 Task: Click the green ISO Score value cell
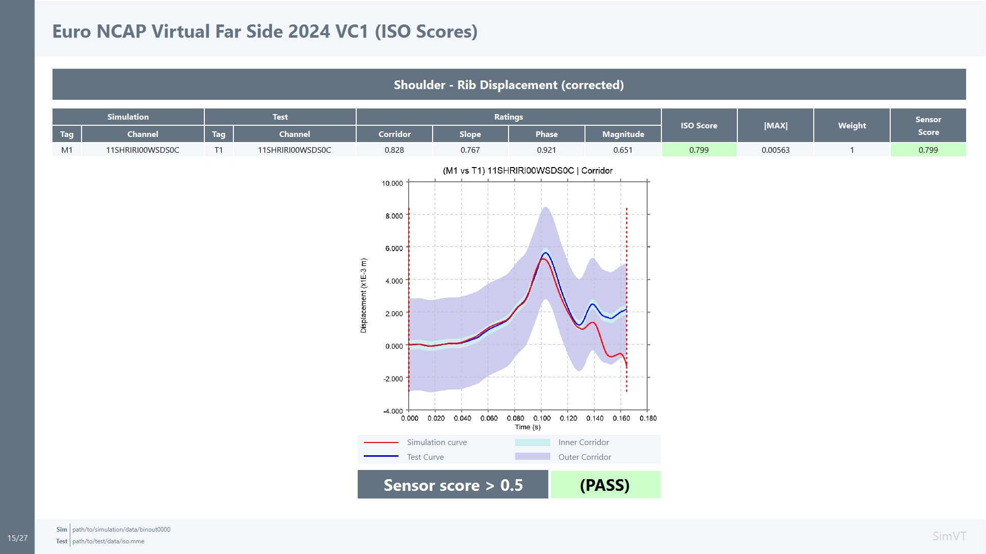tap(699, 150)
